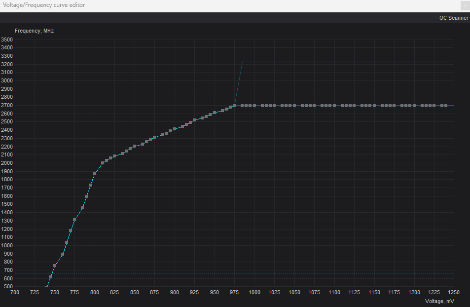Select curve point at 825 mV, about 2090 MHz

pos(114,156)
